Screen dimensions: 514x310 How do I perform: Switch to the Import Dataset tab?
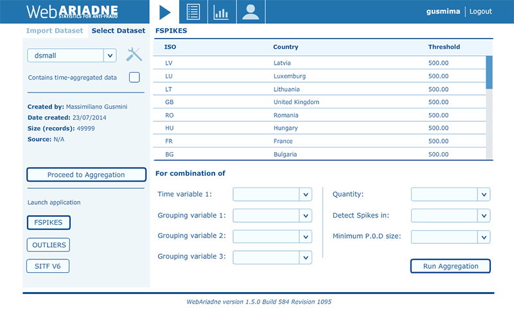pyautogui.click(x=55, y=31)
